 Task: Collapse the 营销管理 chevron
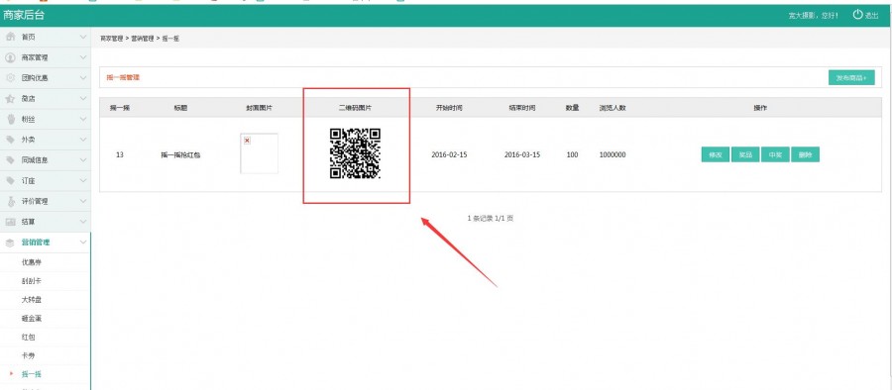[83, 243]
